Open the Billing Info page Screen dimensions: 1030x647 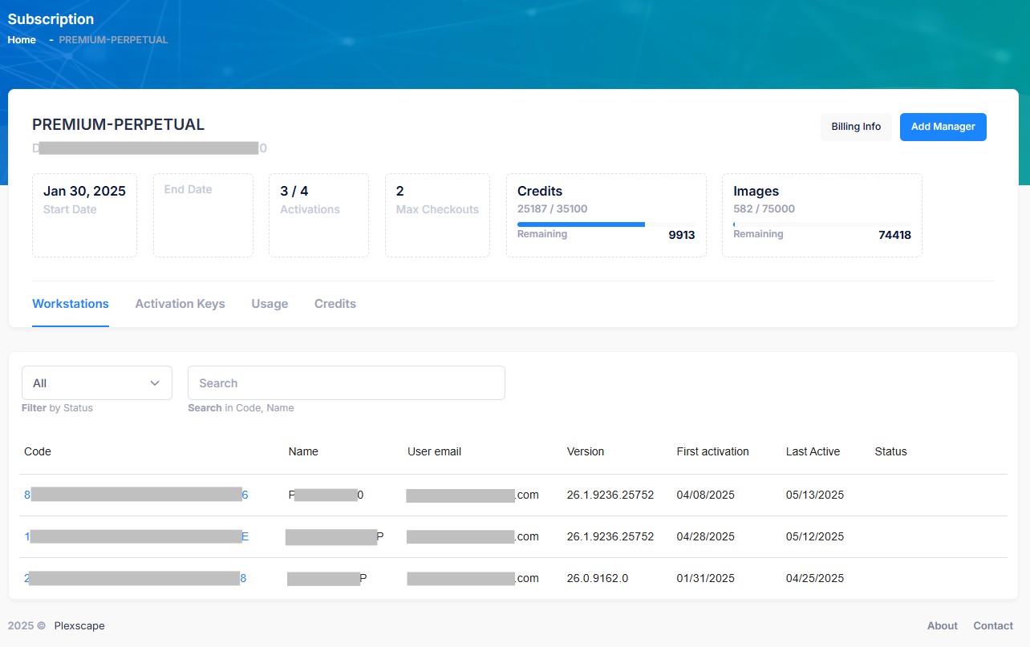point(856,127)
